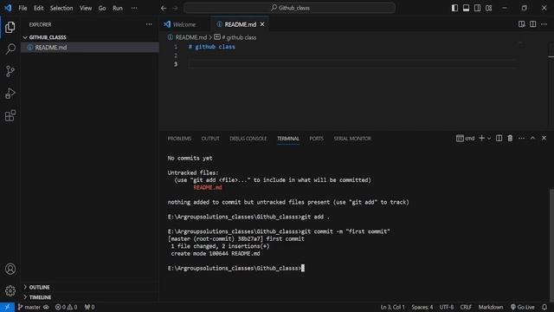Open the Explorer view in activity bar
This screenshot has width=554, height=312.
10,27
